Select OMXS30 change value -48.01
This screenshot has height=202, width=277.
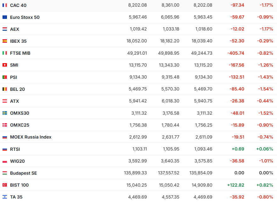(x=237, y=113)
